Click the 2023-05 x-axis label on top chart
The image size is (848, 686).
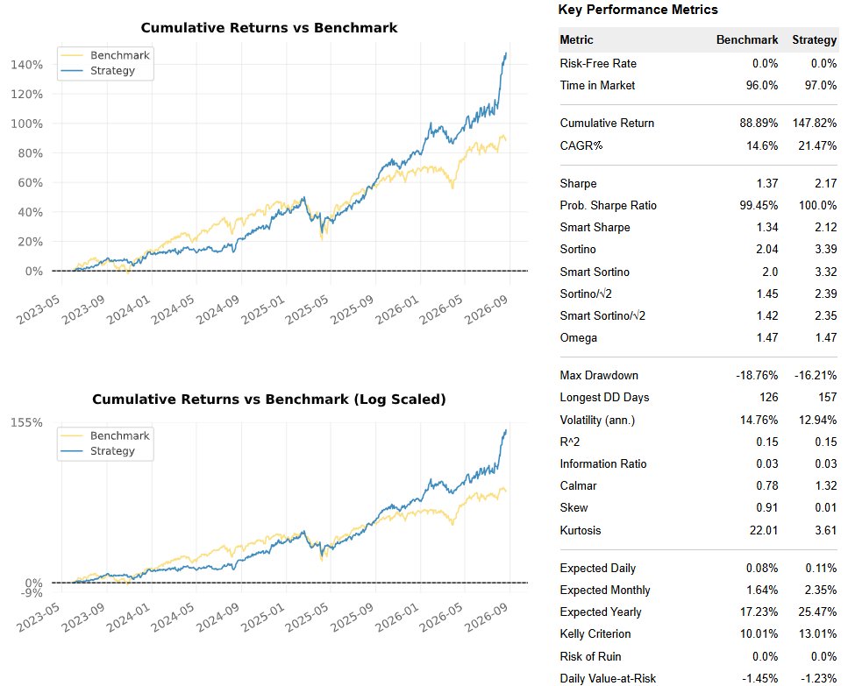38,310
